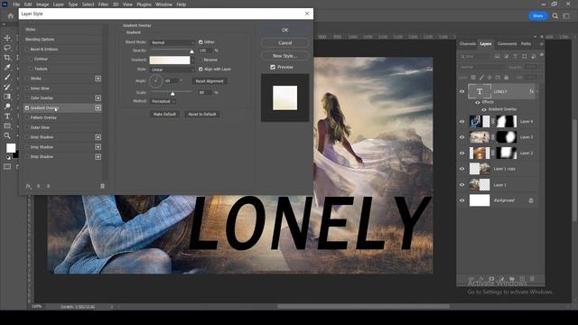
Task: Click the Cancel button
Action: tap(285, 42)
